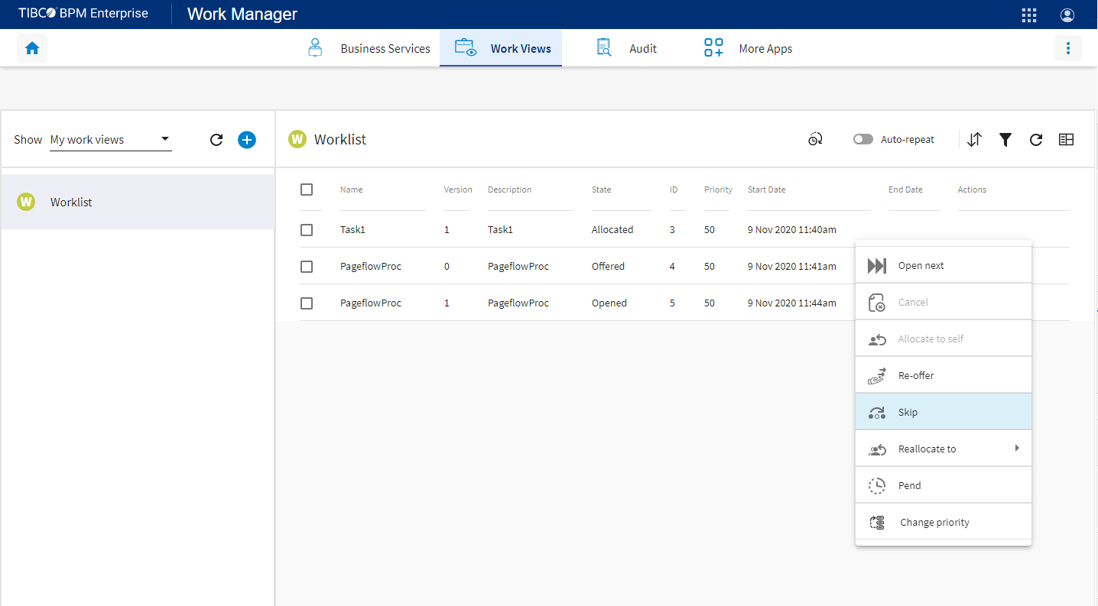
Task: Toggle the Auto-repeat switch
Action: (863, 140)
